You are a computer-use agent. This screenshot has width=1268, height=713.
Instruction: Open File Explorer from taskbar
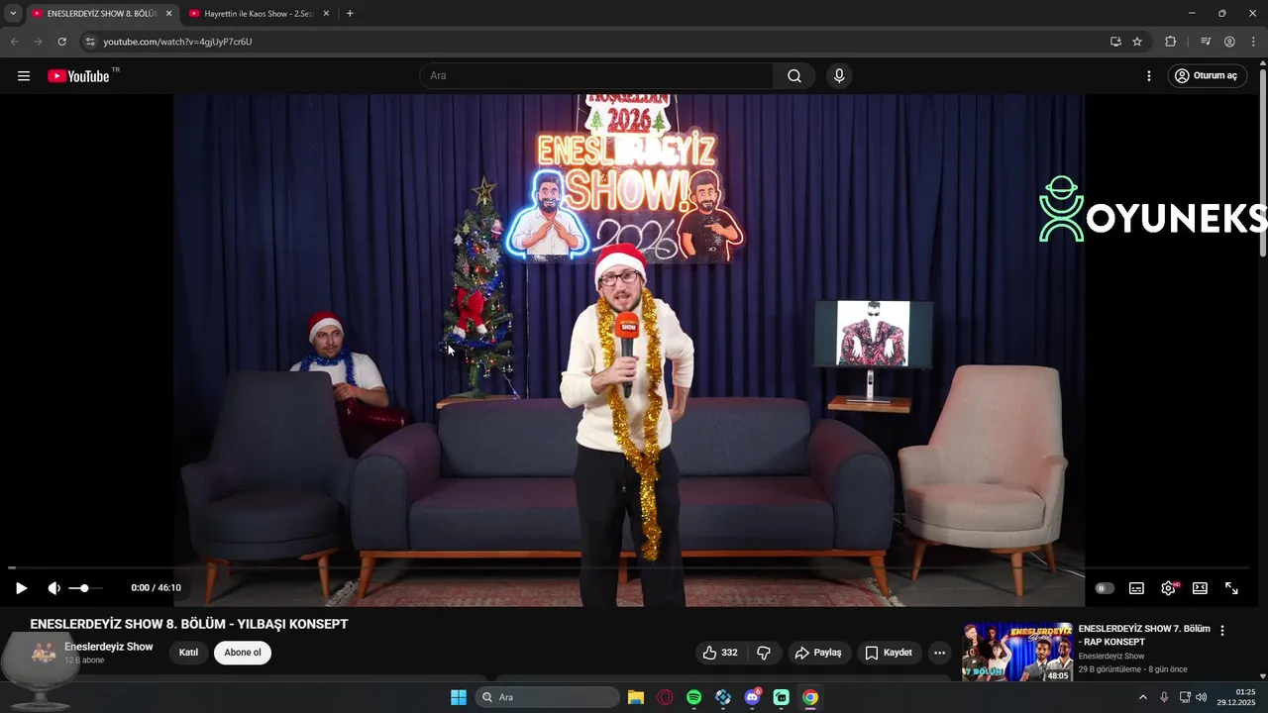tap(636, 697)
